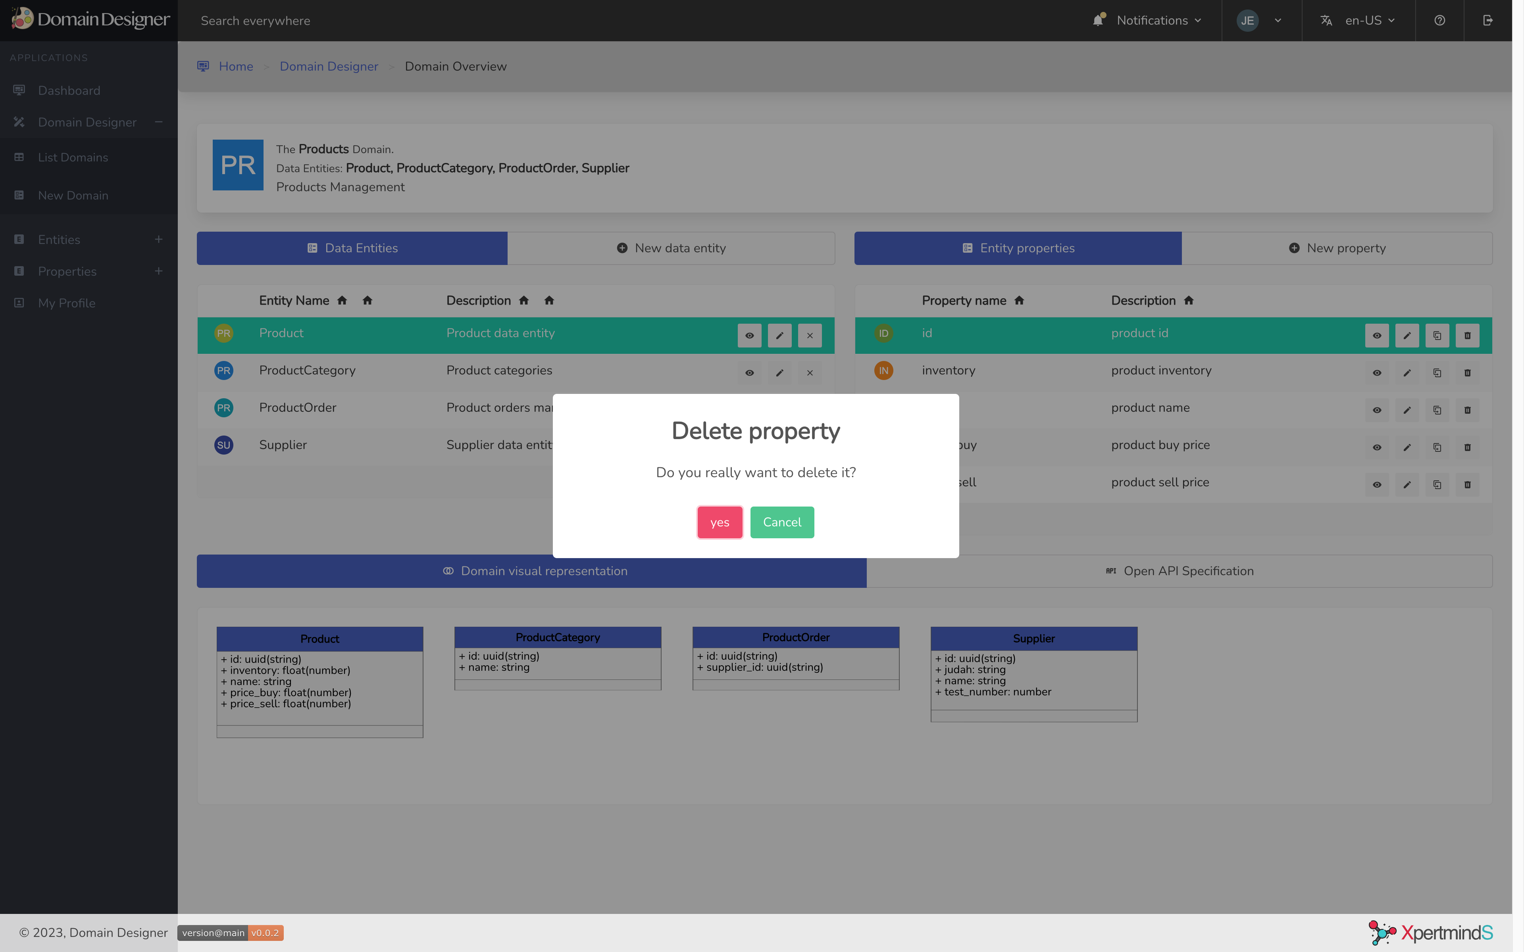
Task: Click the copy icon for product buy price
Action: pyautogui.click(x=1437, y=447)
